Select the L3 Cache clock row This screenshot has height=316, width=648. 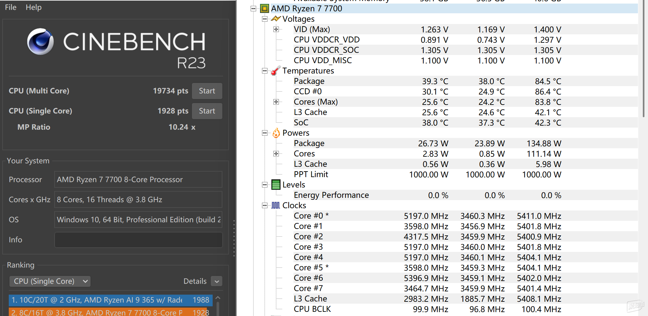coord(465,299)
